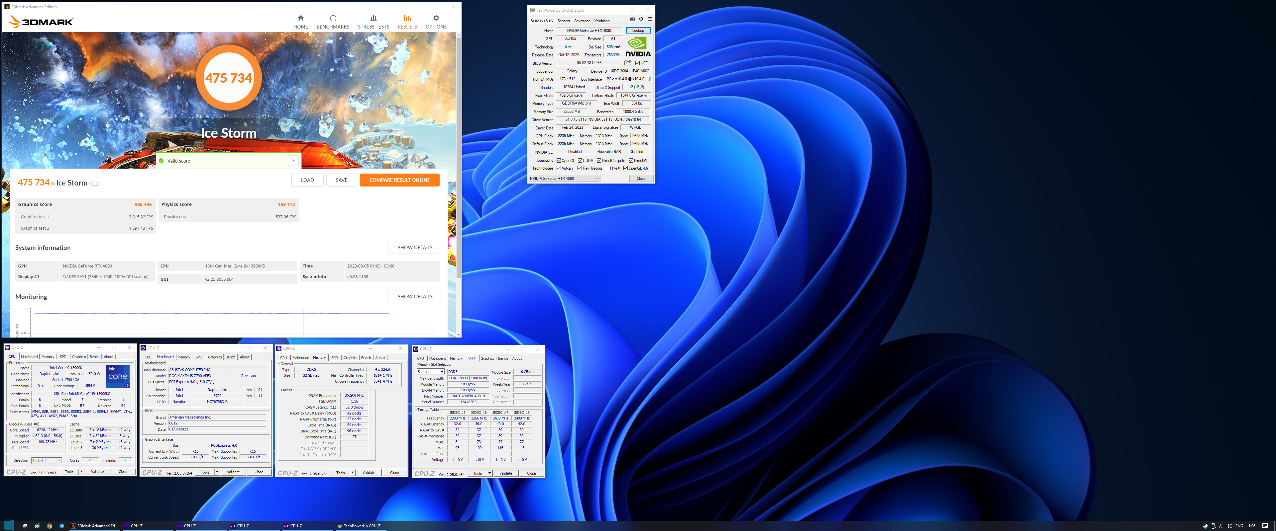The image size is (1276, 531).
Task: Open network status tray icon
Action: pos(1221,526)
